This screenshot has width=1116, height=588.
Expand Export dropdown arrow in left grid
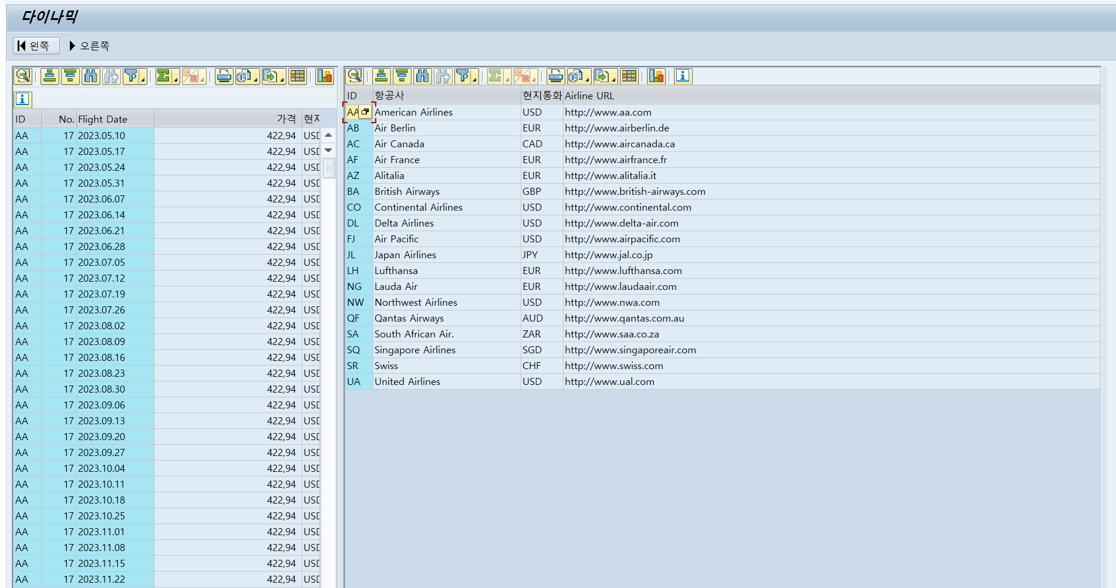click(x=282, y=80)
